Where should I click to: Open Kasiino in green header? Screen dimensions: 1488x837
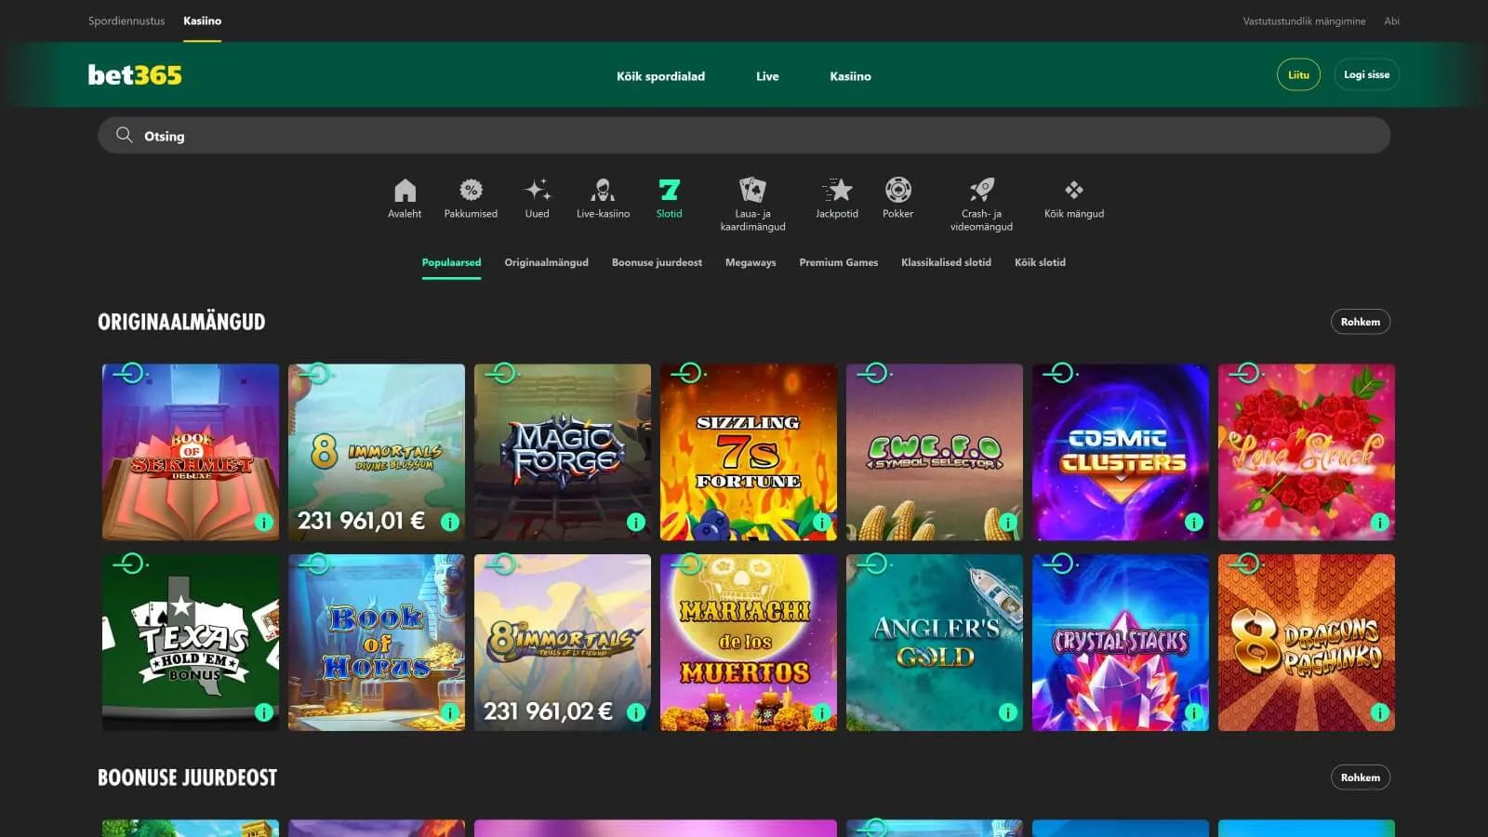tap(850, 76)
